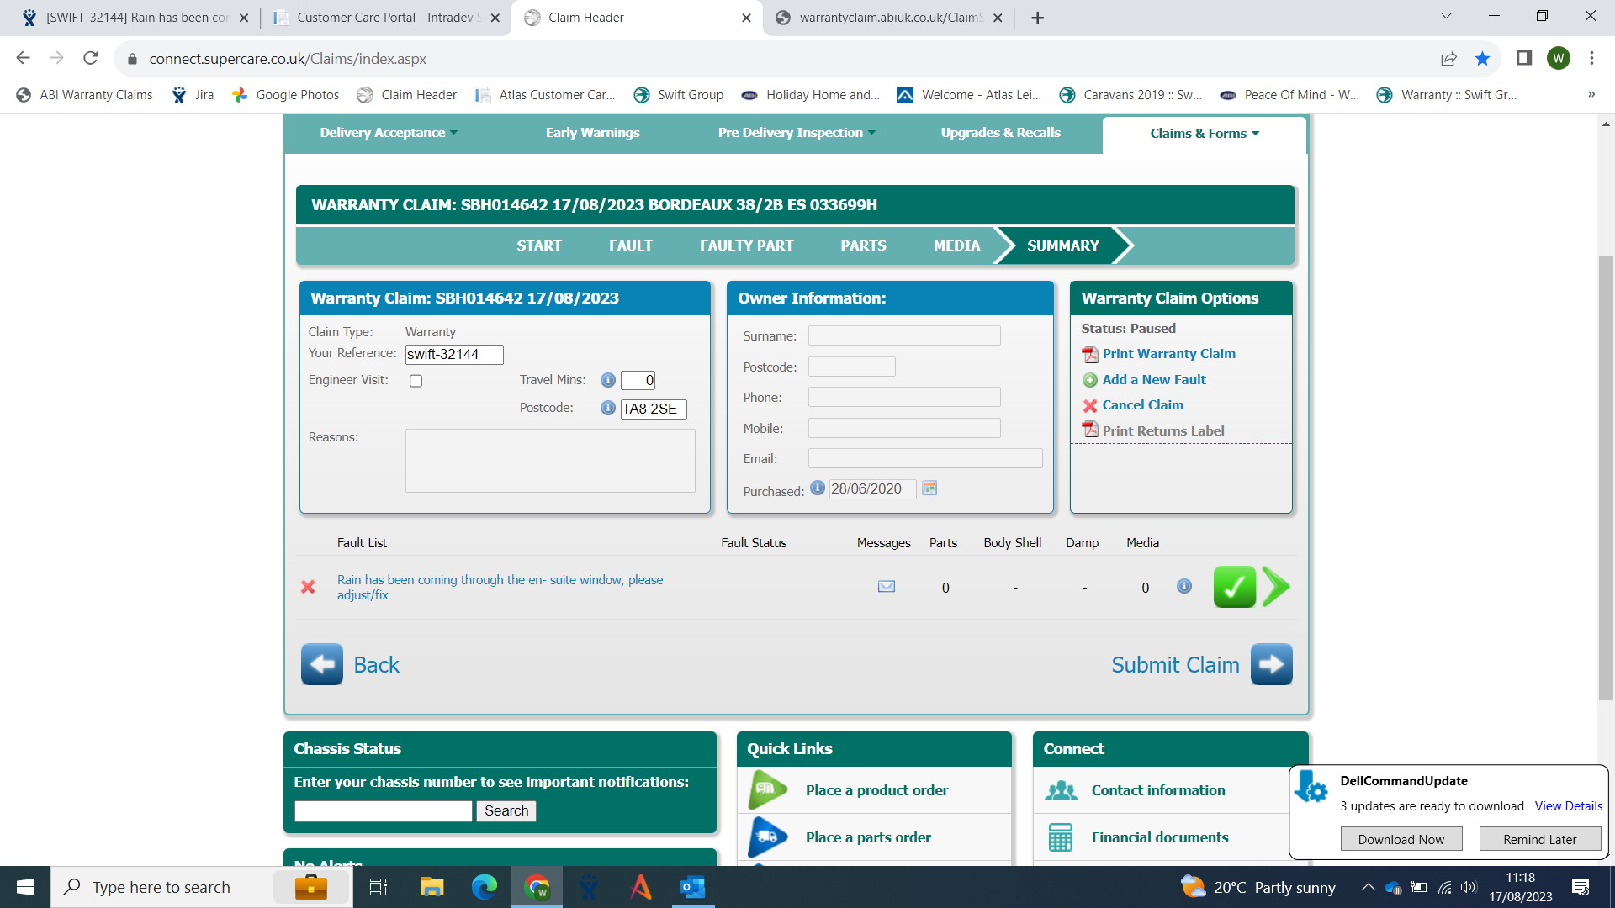Viewport: 1615px width, 908px height.
Task: Click the Print Warranty Claim link
Action: (1168, 354)
